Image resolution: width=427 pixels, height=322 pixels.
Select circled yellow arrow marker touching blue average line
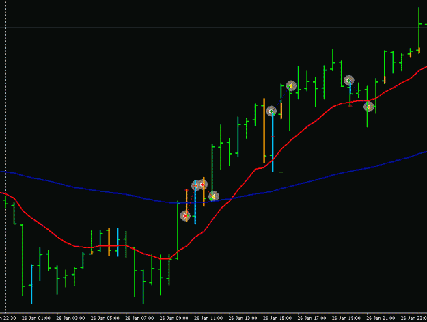[214, 196]
